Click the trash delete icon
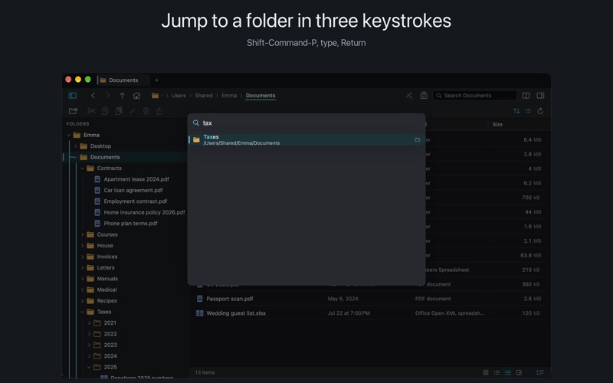Image resolution: width=613 pixels, height=383 pixels. click(x=146, y=111)
